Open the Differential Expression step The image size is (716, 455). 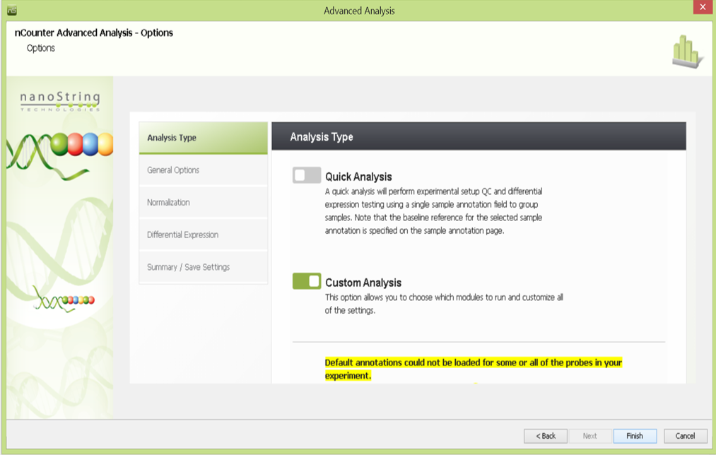pos(203,235)
